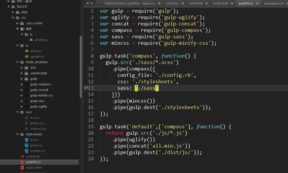Click the JS icon beside all.min.js
The width and height of the screenshot is (288, 173).
point(31,40)
